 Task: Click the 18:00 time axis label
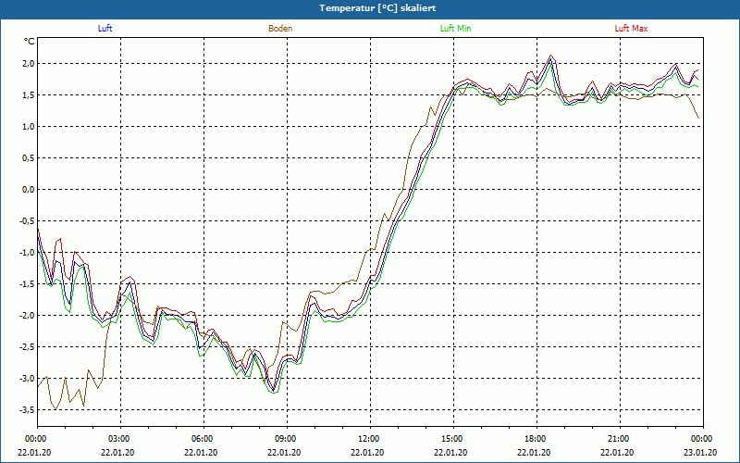pyautogui.click(x=537, y=439)
